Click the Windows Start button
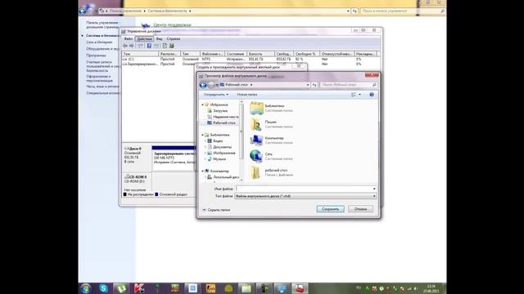 click(85, 288)
